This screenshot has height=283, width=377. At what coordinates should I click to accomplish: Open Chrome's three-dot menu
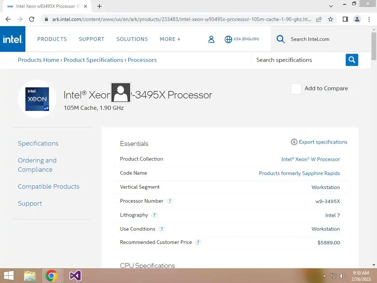(369, 19)
